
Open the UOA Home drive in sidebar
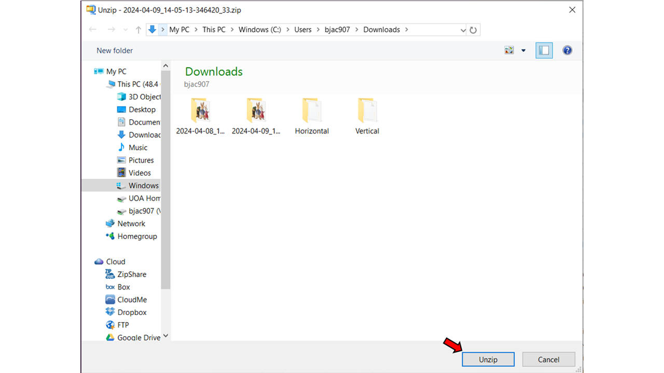(139, 198)
